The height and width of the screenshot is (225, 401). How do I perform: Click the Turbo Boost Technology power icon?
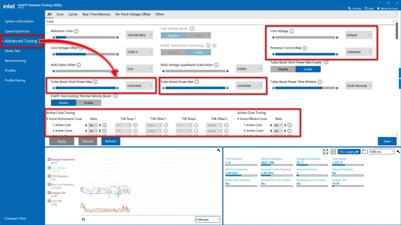[x=215, y=45]
